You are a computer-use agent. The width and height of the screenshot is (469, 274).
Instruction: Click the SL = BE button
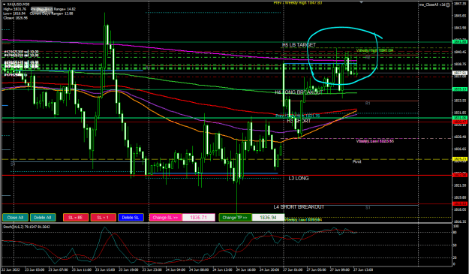(x=76, y=218)
